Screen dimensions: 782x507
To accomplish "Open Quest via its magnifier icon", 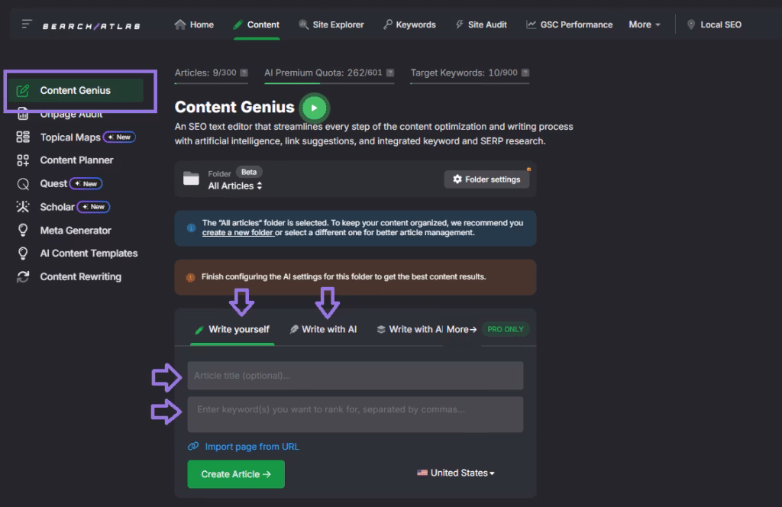I will (23, 184).
